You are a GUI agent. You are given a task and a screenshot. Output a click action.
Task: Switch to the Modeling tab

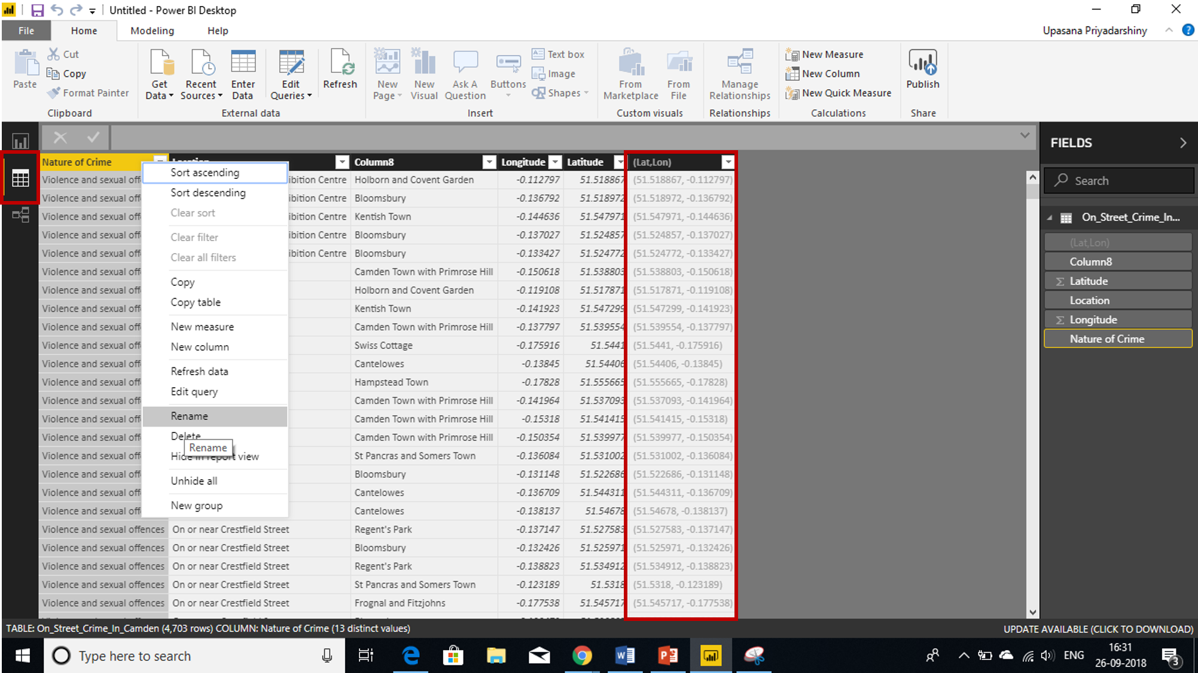click(x=153, y=31)
